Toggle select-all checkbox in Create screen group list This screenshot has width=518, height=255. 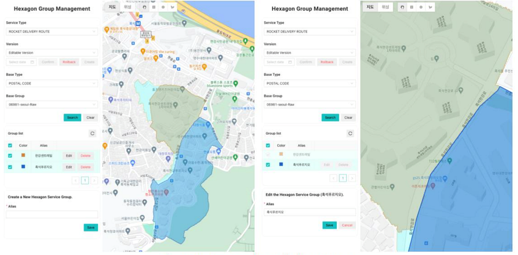click(x=10, y=145)
